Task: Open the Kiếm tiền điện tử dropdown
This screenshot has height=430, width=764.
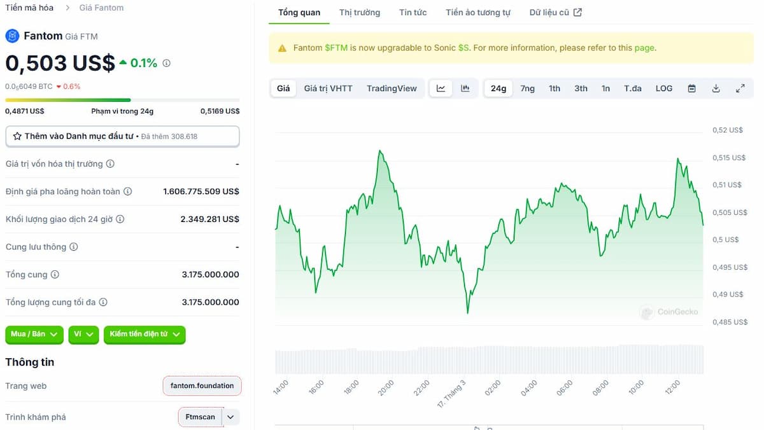Action: pos(145,334)
